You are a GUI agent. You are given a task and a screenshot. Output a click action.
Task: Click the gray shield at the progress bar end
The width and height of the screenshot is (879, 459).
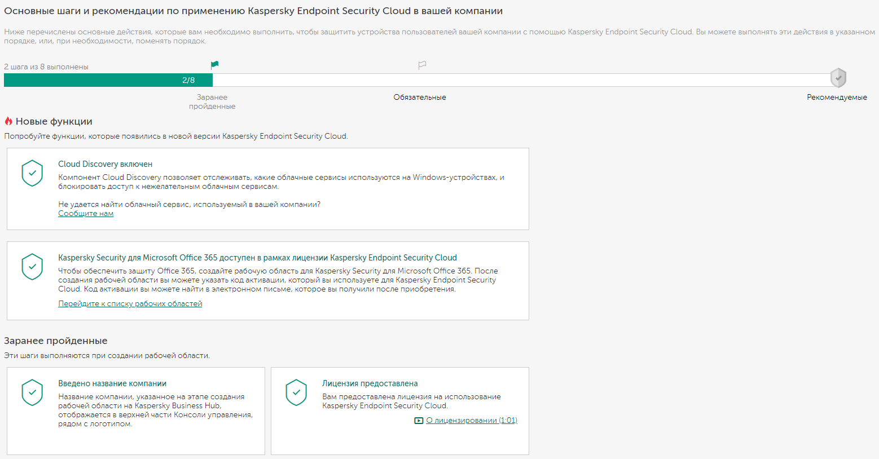pos(838,78)
